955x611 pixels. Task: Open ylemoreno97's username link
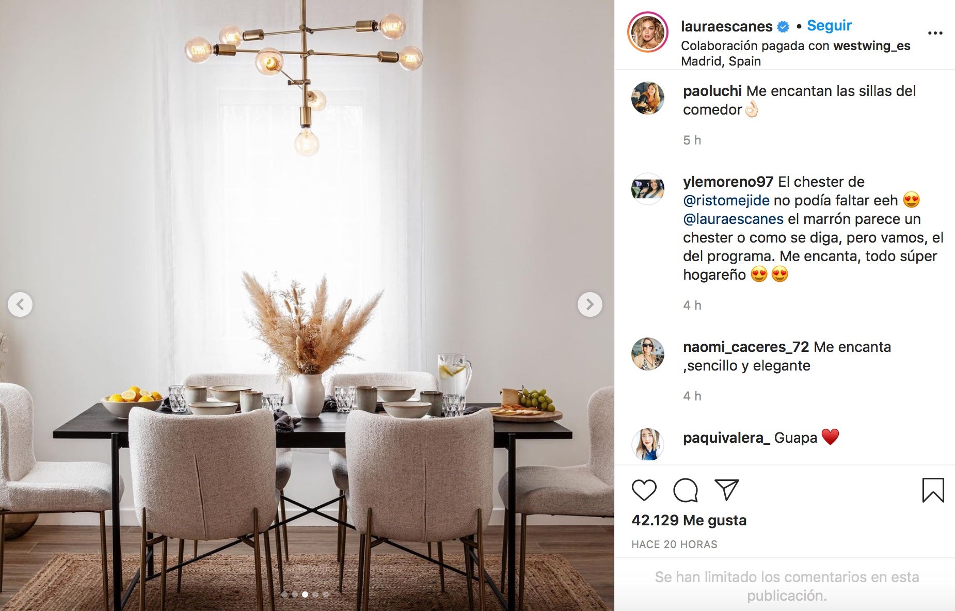(728, 182)
